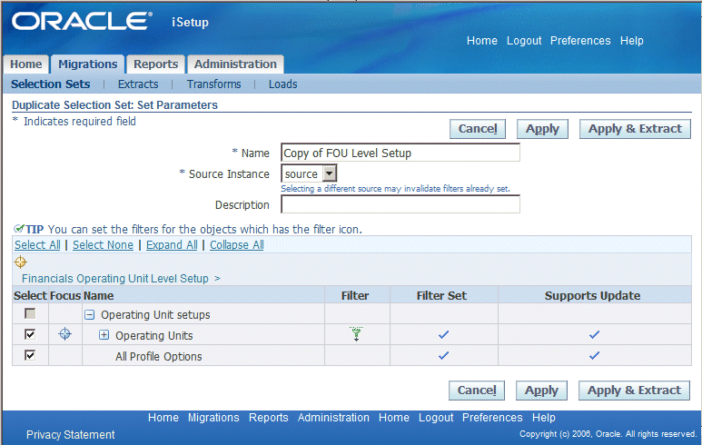Viewport: 702px width, 445px height.
Task: Click the Description input field
Action: click(x=400, y=204)
